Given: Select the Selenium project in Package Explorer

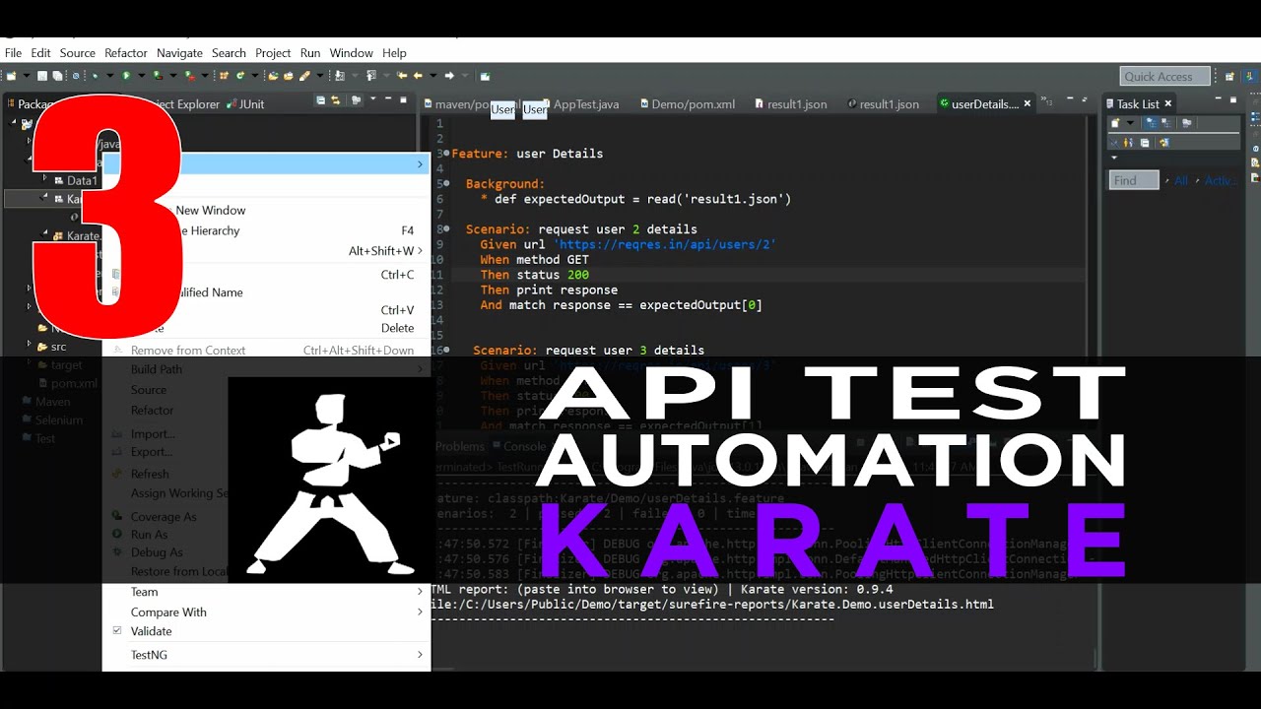Looking at the screenshot, I should (59, 419).
